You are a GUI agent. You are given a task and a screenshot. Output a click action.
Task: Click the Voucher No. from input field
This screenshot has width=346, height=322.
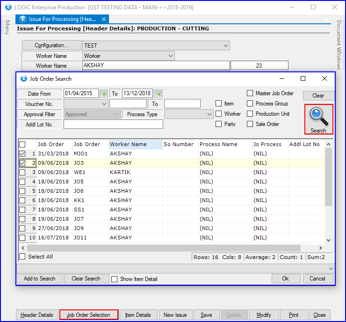click(128, 104)
